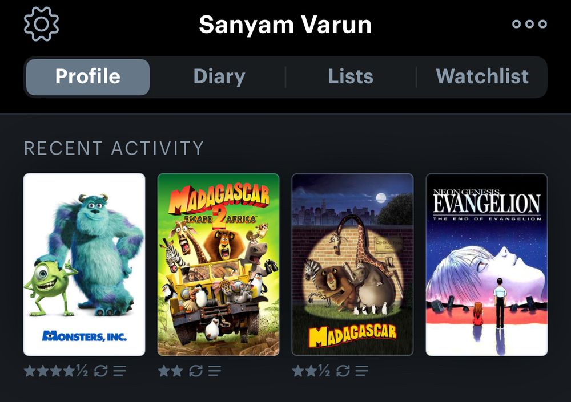Open settings via the gear icon

42,24
